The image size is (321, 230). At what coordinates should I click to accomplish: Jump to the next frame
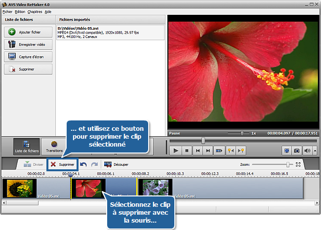pos(208,150)
